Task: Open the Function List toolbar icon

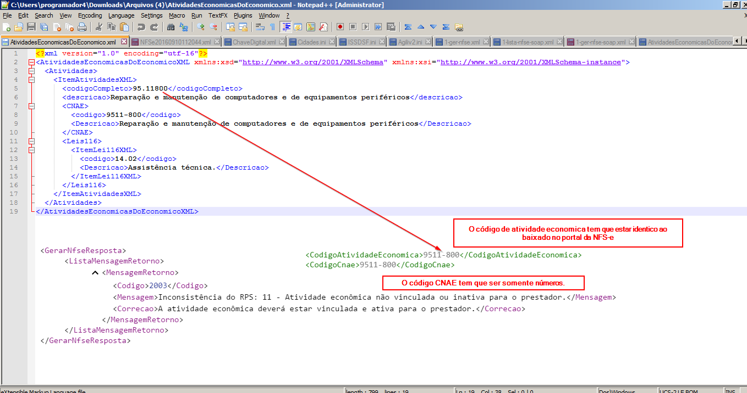Action: (323, 27)
